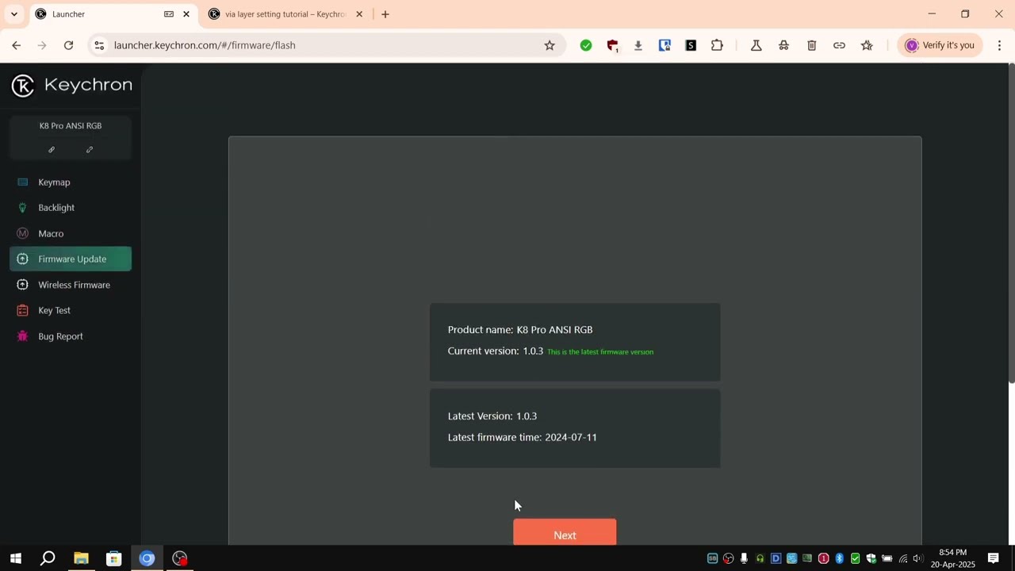
Task: Select the Current version 1.0.3 text
Action: coord(495,351)
